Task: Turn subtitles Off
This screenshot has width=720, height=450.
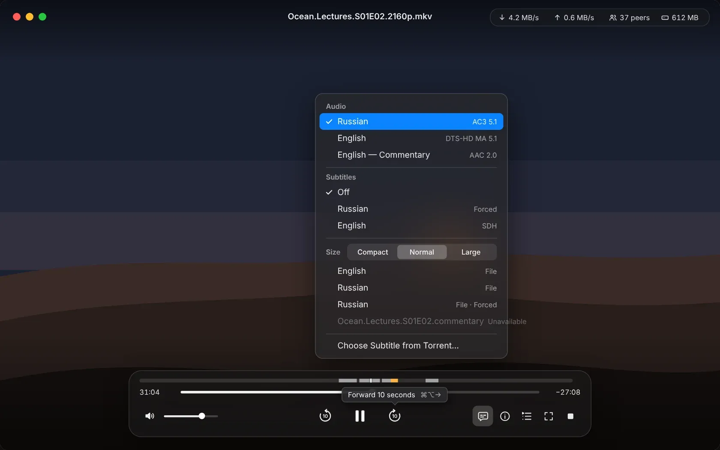Action: (x=411, y=192)
